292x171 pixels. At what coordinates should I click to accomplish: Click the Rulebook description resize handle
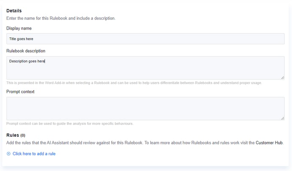click(x=282, y=77)
